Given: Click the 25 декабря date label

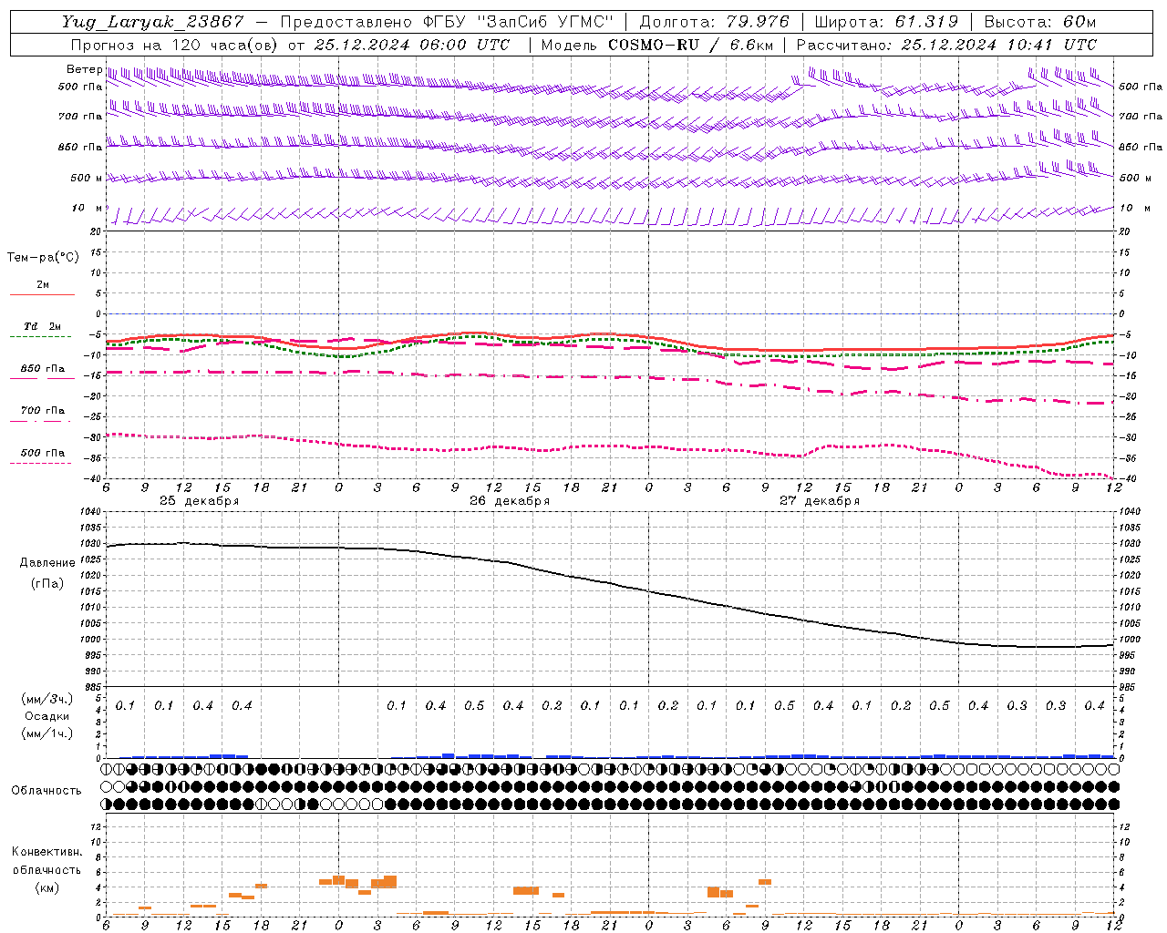Looking at the screenshot, I should pyautogui.click(x=200, y=501).
